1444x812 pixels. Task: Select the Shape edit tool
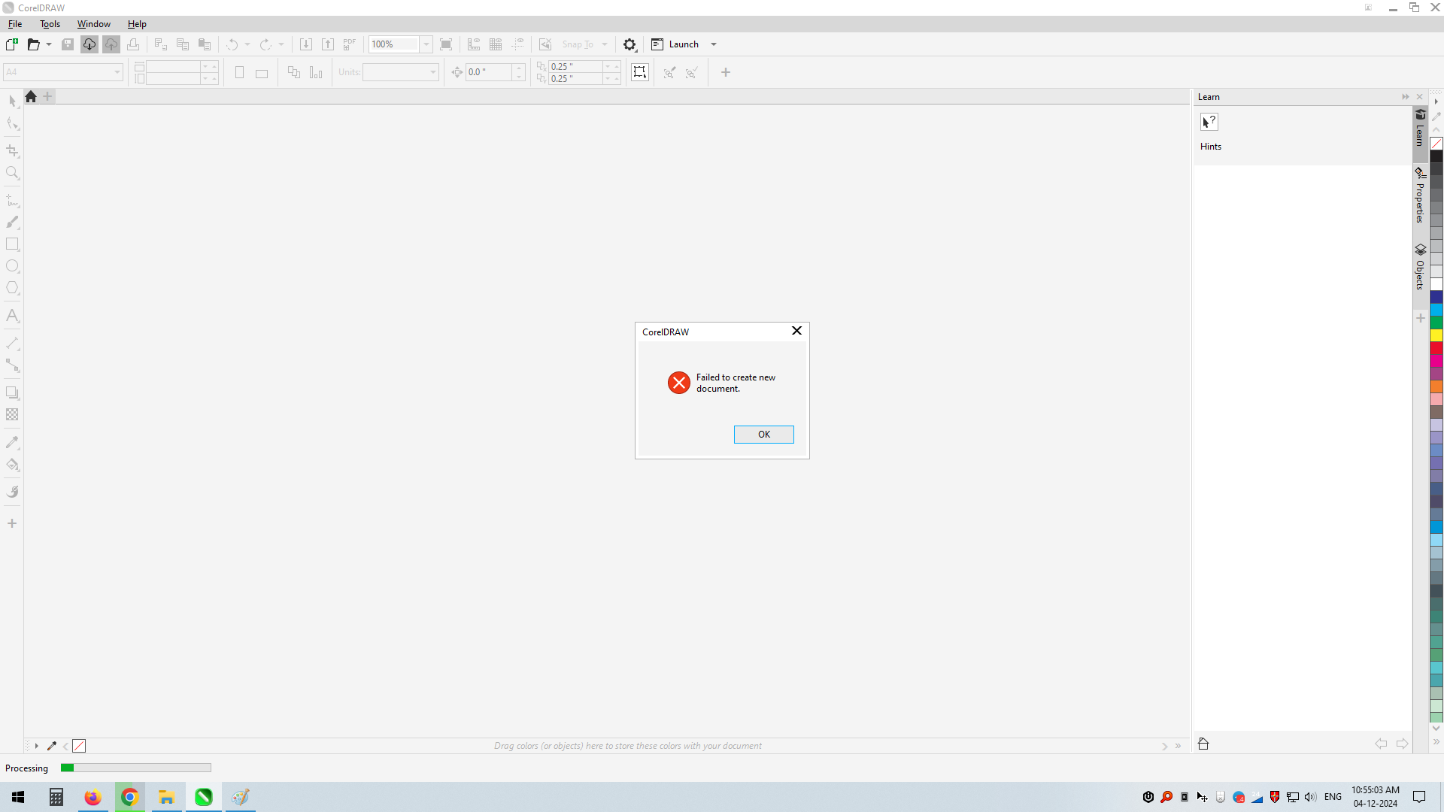pyautogui.click(x=13, y=123)
